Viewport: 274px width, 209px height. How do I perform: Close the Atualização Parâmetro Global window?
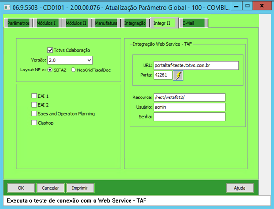click(x=262, y=6)
